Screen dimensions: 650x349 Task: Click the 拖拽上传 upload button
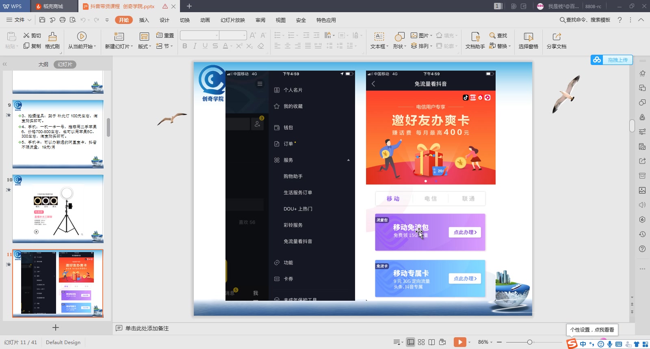[612, 60]
